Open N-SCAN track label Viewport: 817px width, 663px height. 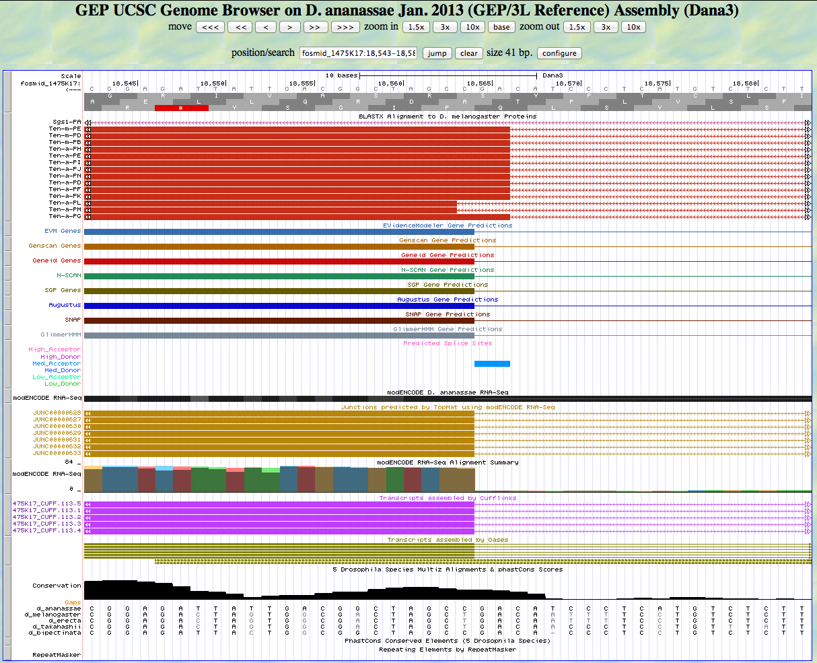click(69, 275)
